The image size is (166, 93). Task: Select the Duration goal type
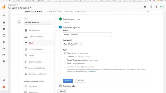[x=65, y=57]
